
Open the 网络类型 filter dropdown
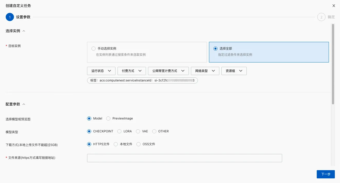(205, 71)
